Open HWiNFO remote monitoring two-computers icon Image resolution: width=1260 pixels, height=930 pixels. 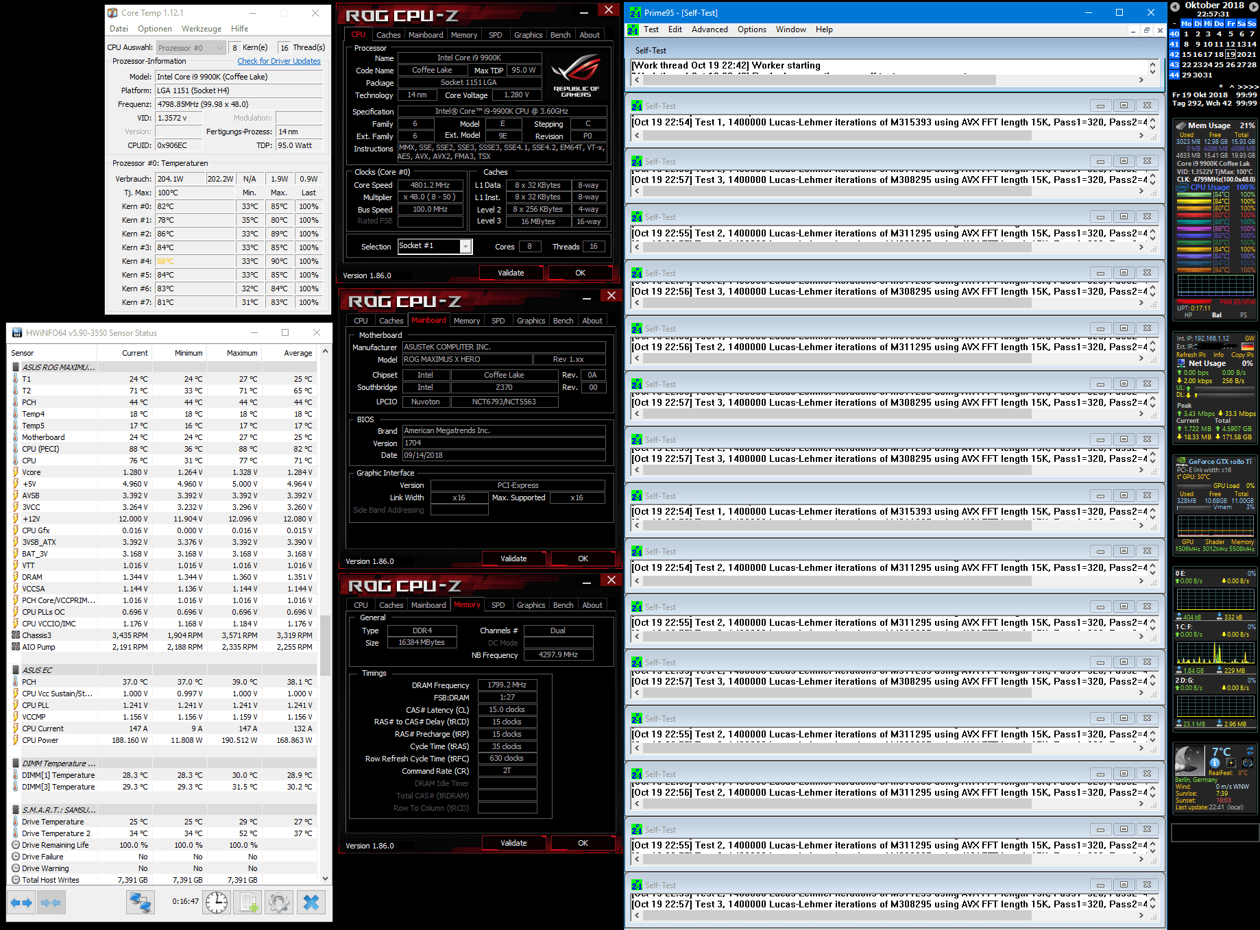point(141,903)
